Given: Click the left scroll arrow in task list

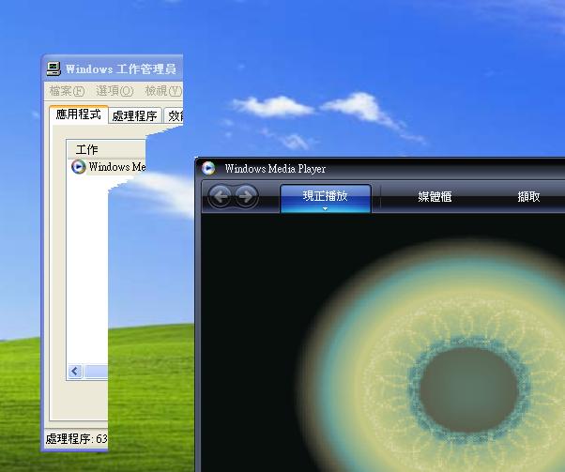Looking at the screenshot, I should [x=75, y=371].
